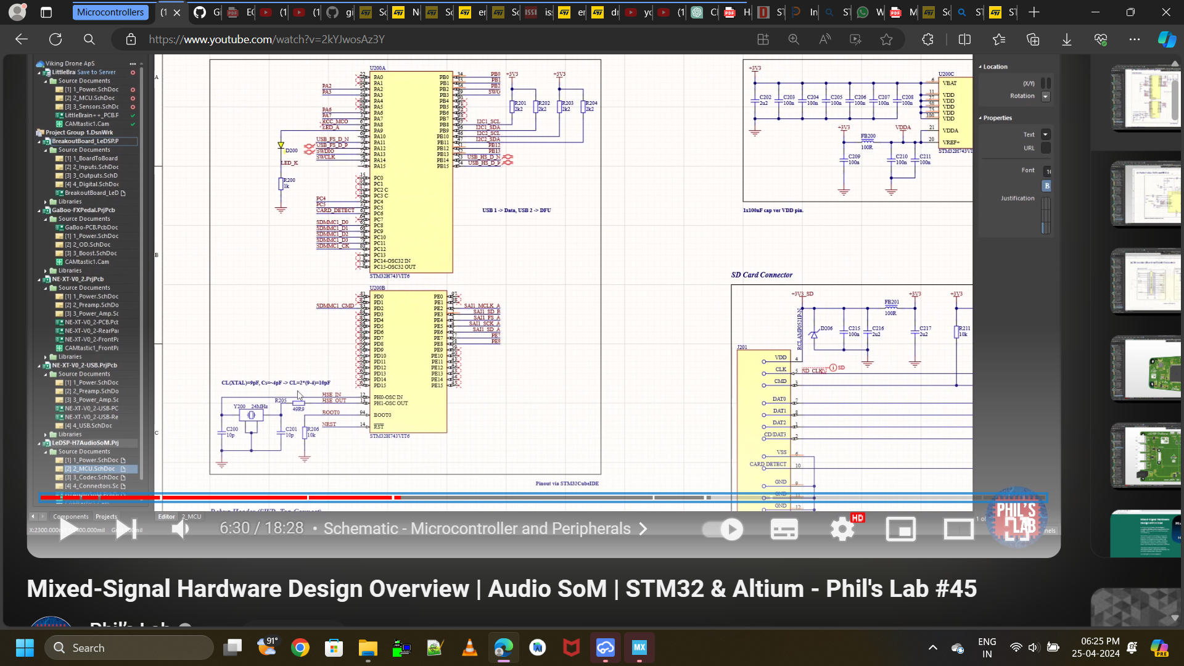The height and width of the screenshot is (666, 1184).
Task: Open a new browser tab
Action: tap(1034, 12)
